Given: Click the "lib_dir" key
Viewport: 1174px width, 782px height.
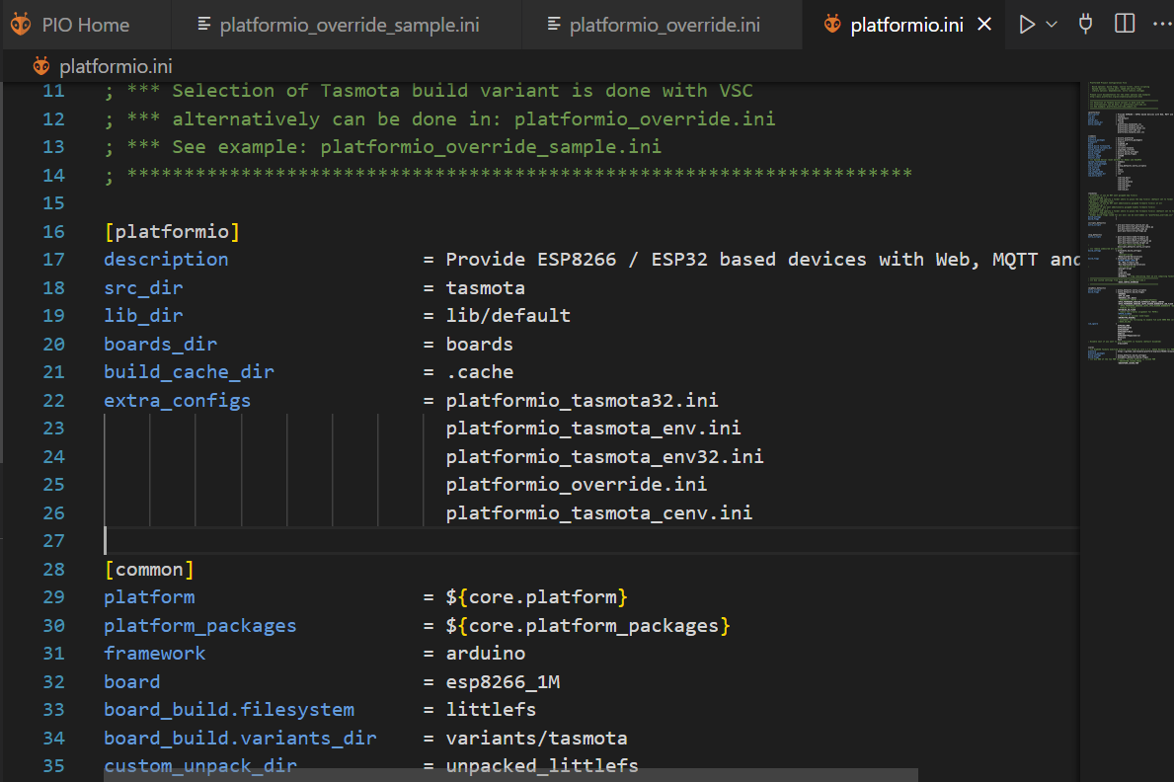Looking at the screenshot, I should 143,315.
